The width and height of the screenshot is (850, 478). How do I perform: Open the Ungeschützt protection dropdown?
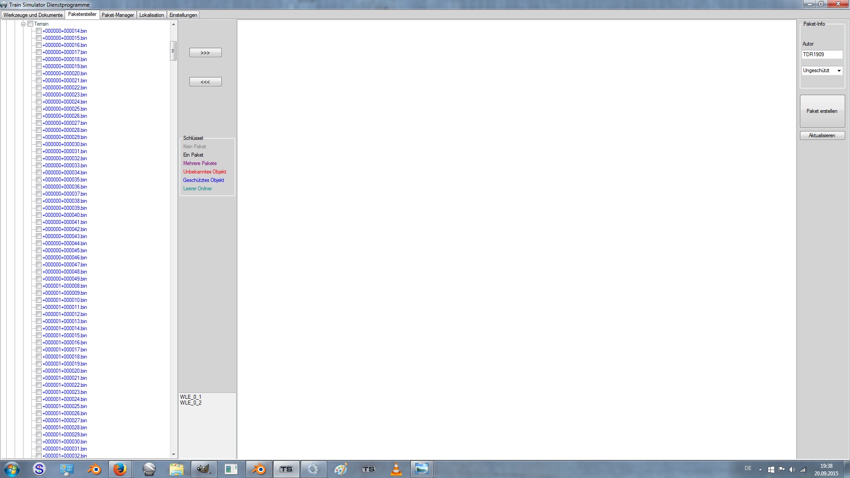point(838,71)
